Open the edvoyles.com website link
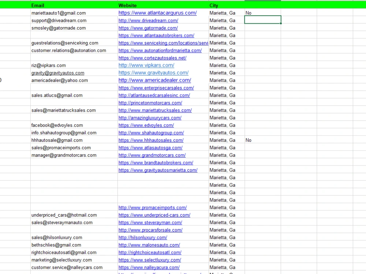 146,125
